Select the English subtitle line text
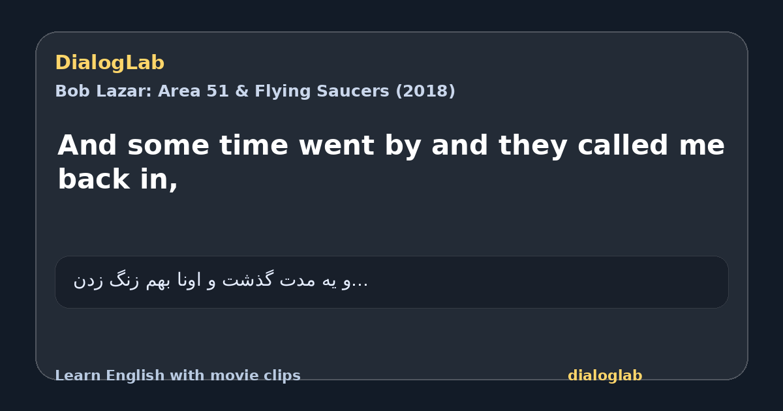 pos(391,162)
